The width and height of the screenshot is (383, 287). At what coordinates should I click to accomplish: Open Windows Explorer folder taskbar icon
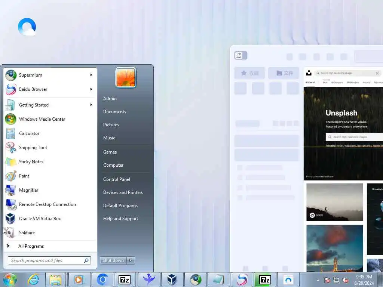tap(55, 280)
